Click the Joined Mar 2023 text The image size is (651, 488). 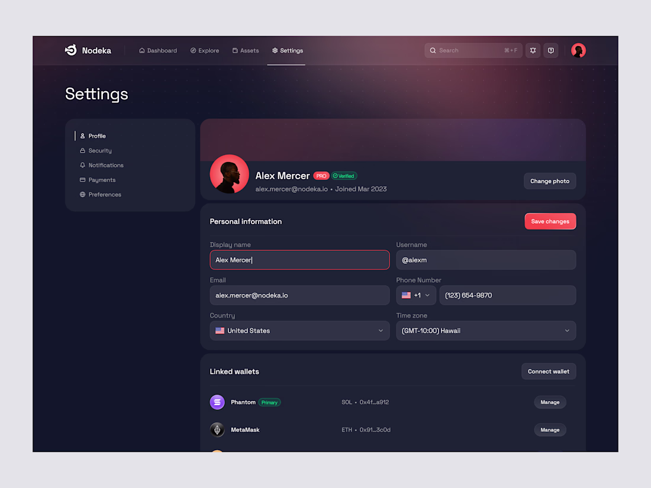(361, 189)
